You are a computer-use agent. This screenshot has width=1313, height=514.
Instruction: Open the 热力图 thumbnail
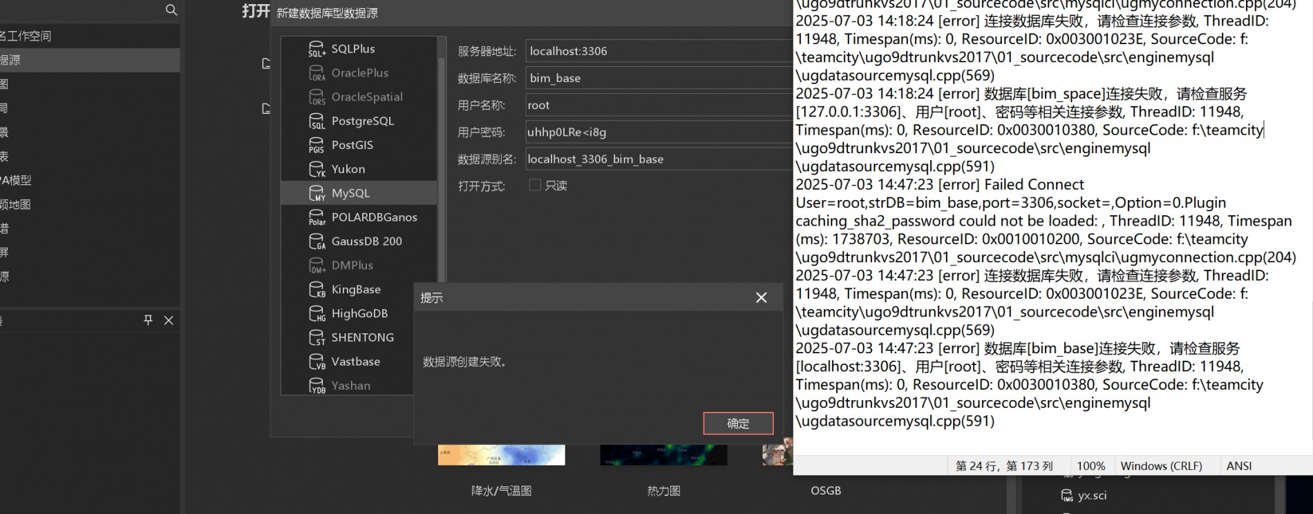pyautogui.click(x=663, y=455)
